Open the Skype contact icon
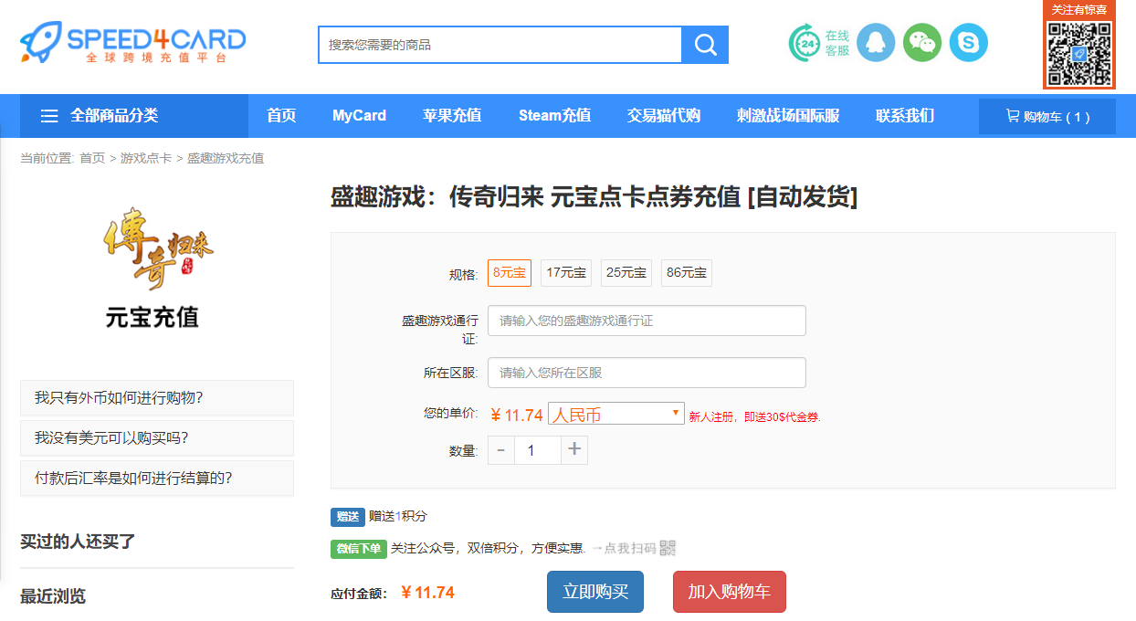The width and height of the screenshot is (1136, 621). coord(969,43)
